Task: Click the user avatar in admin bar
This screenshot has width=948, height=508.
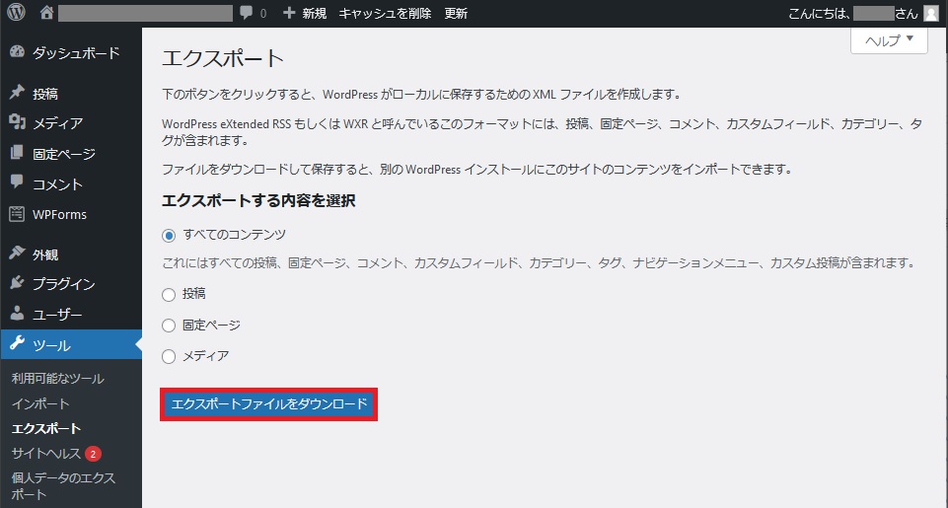Action: (x=931, y=13)
